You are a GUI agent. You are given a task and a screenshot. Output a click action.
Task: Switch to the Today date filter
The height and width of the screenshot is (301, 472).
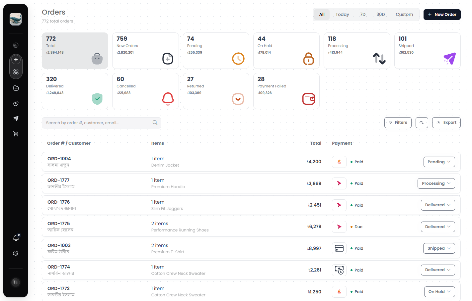click(x=342, y=15)
